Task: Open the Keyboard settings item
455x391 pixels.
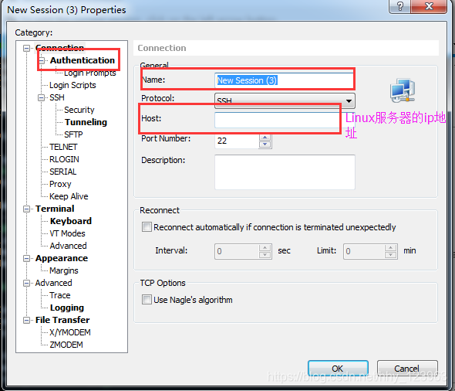Action: point(71,221)
